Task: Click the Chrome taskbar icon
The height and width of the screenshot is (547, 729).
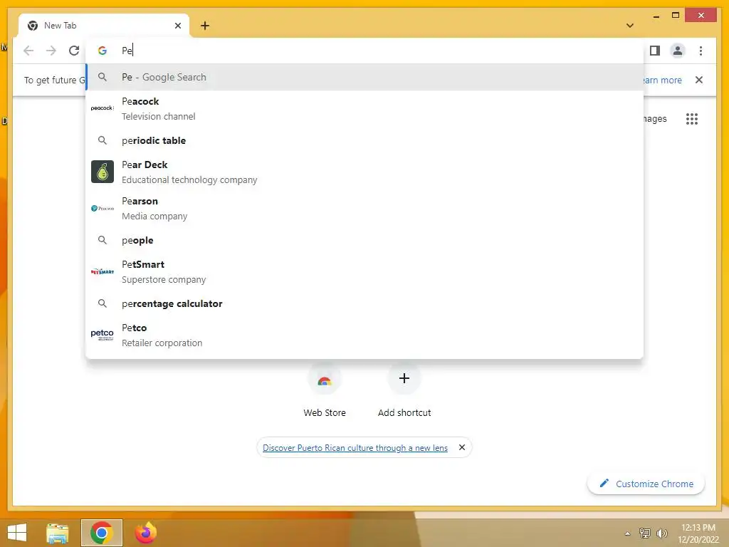Action: [102, 533]
